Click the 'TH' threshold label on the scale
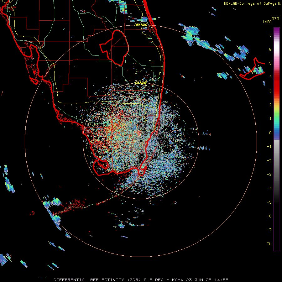282x282 pixels. click(269, 244)
